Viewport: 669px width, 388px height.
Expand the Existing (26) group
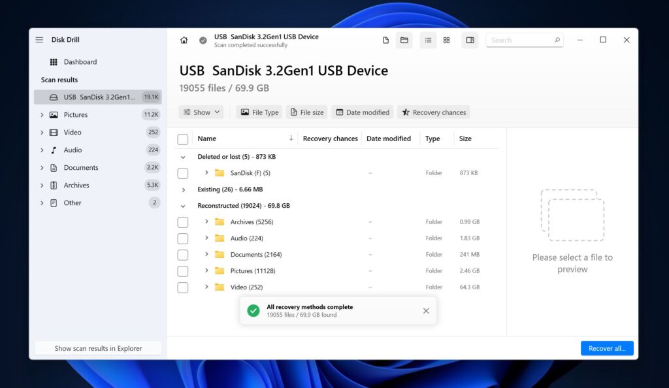pos(183,189)
